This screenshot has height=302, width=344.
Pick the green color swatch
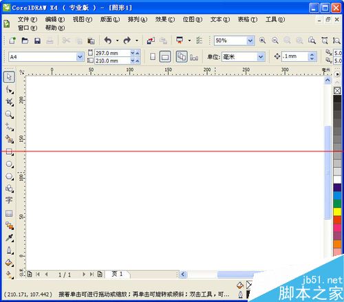point(337,204)
